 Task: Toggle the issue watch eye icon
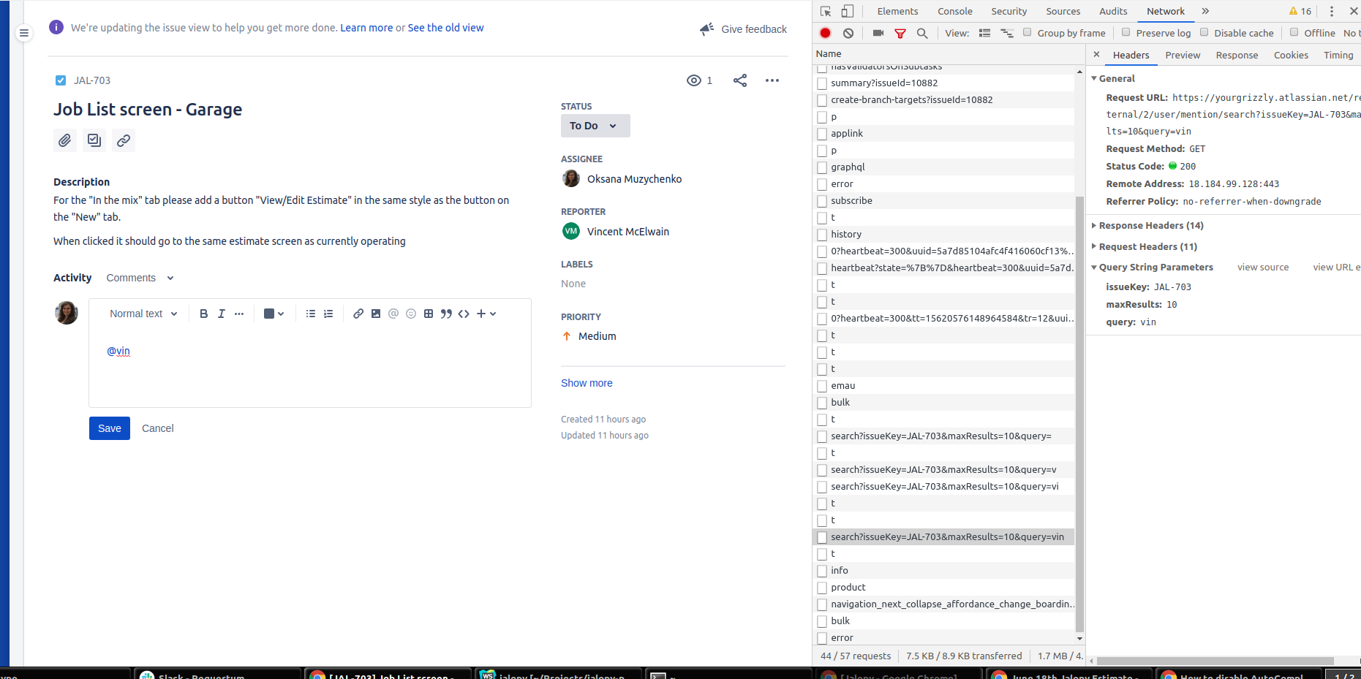(x=694, y=80)
